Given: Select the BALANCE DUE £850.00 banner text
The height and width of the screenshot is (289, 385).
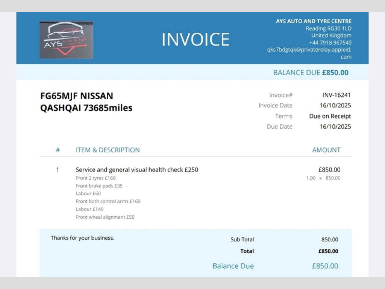Looking at the screenshot, I should (x=311, y=73).
